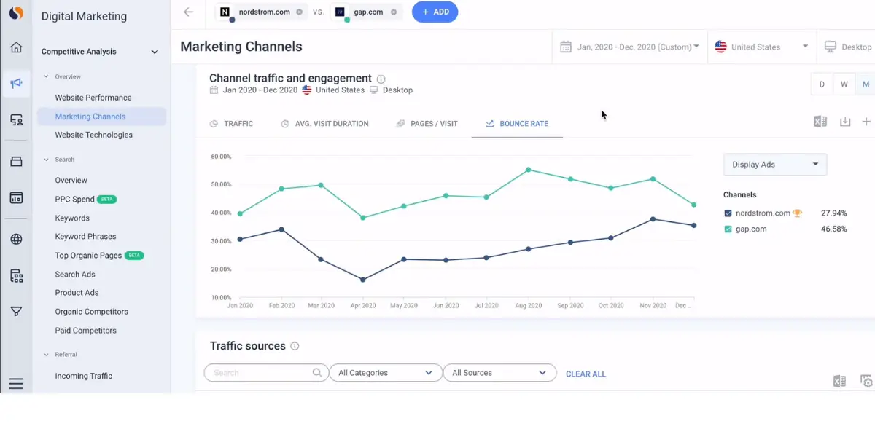Select the Desktop device filter
The height and width of the screenshot is (437, 875).
click(849, 47)
